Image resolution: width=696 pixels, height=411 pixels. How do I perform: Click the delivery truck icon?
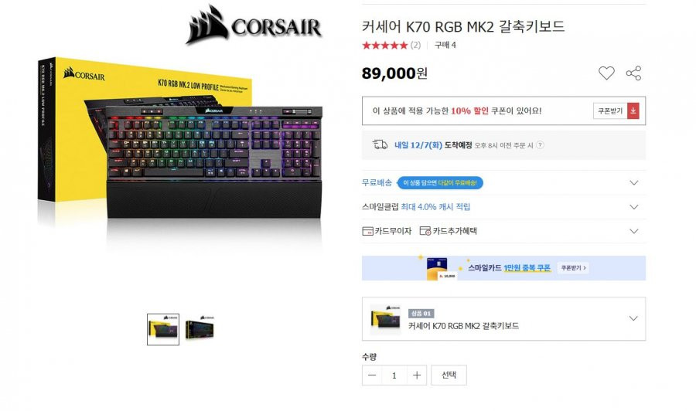click(x=380, y=144)
